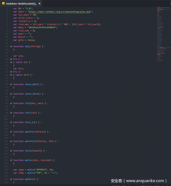Close the backdoor-deobfuscated.js_ tab
171x186 pixels.
tap(40, 4)
